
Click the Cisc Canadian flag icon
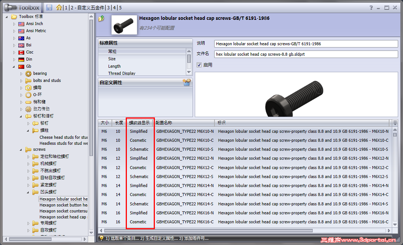pyautogui.click(x=21, y=52)
